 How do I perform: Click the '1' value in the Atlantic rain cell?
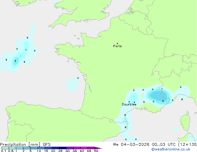26,50
